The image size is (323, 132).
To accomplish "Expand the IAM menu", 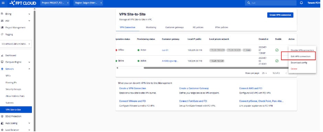I will click(x=29, y=21).
